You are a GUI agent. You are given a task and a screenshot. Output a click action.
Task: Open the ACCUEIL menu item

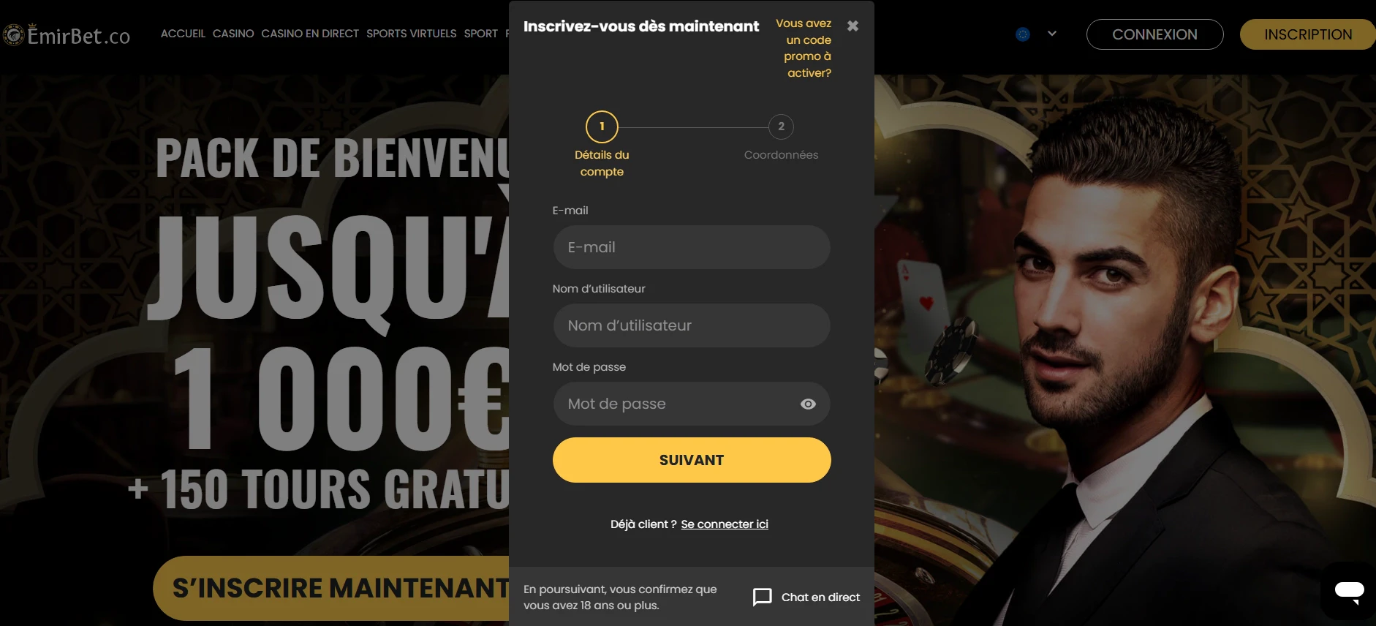(x=183, y=34)
